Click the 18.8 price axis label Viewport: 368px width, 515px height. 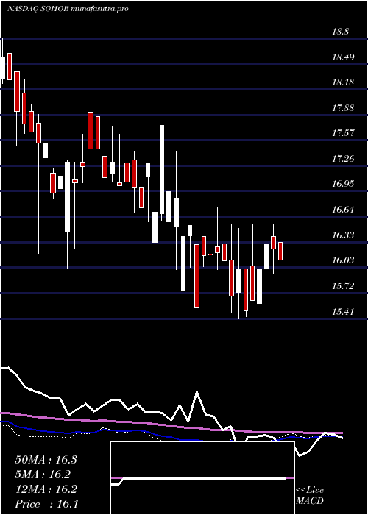point(341,32)
